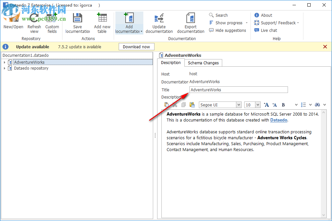Expand the AdventureWorks tree node

click(x=5, y=62)
